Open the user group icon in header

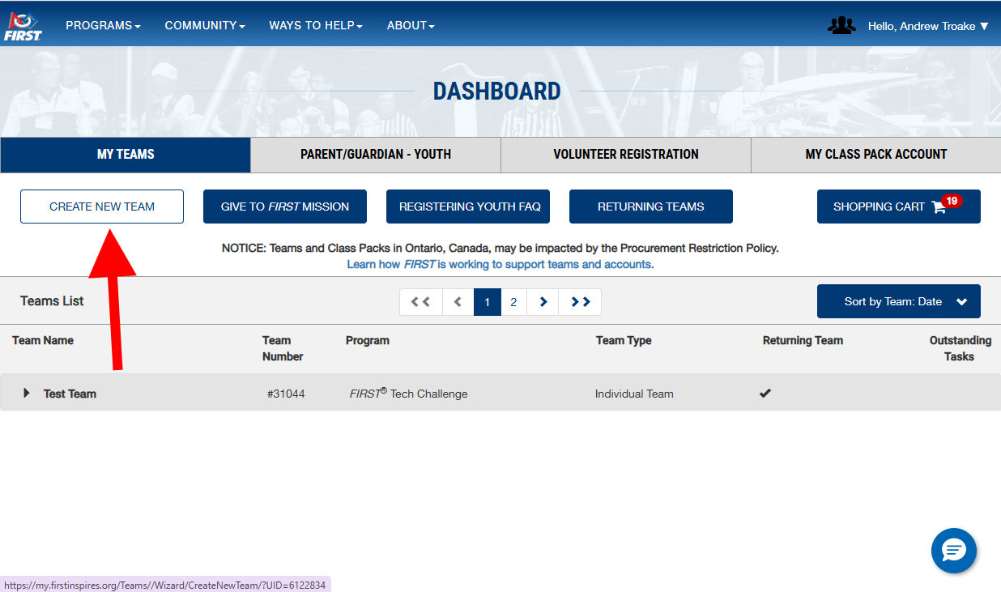click(841, 26)
